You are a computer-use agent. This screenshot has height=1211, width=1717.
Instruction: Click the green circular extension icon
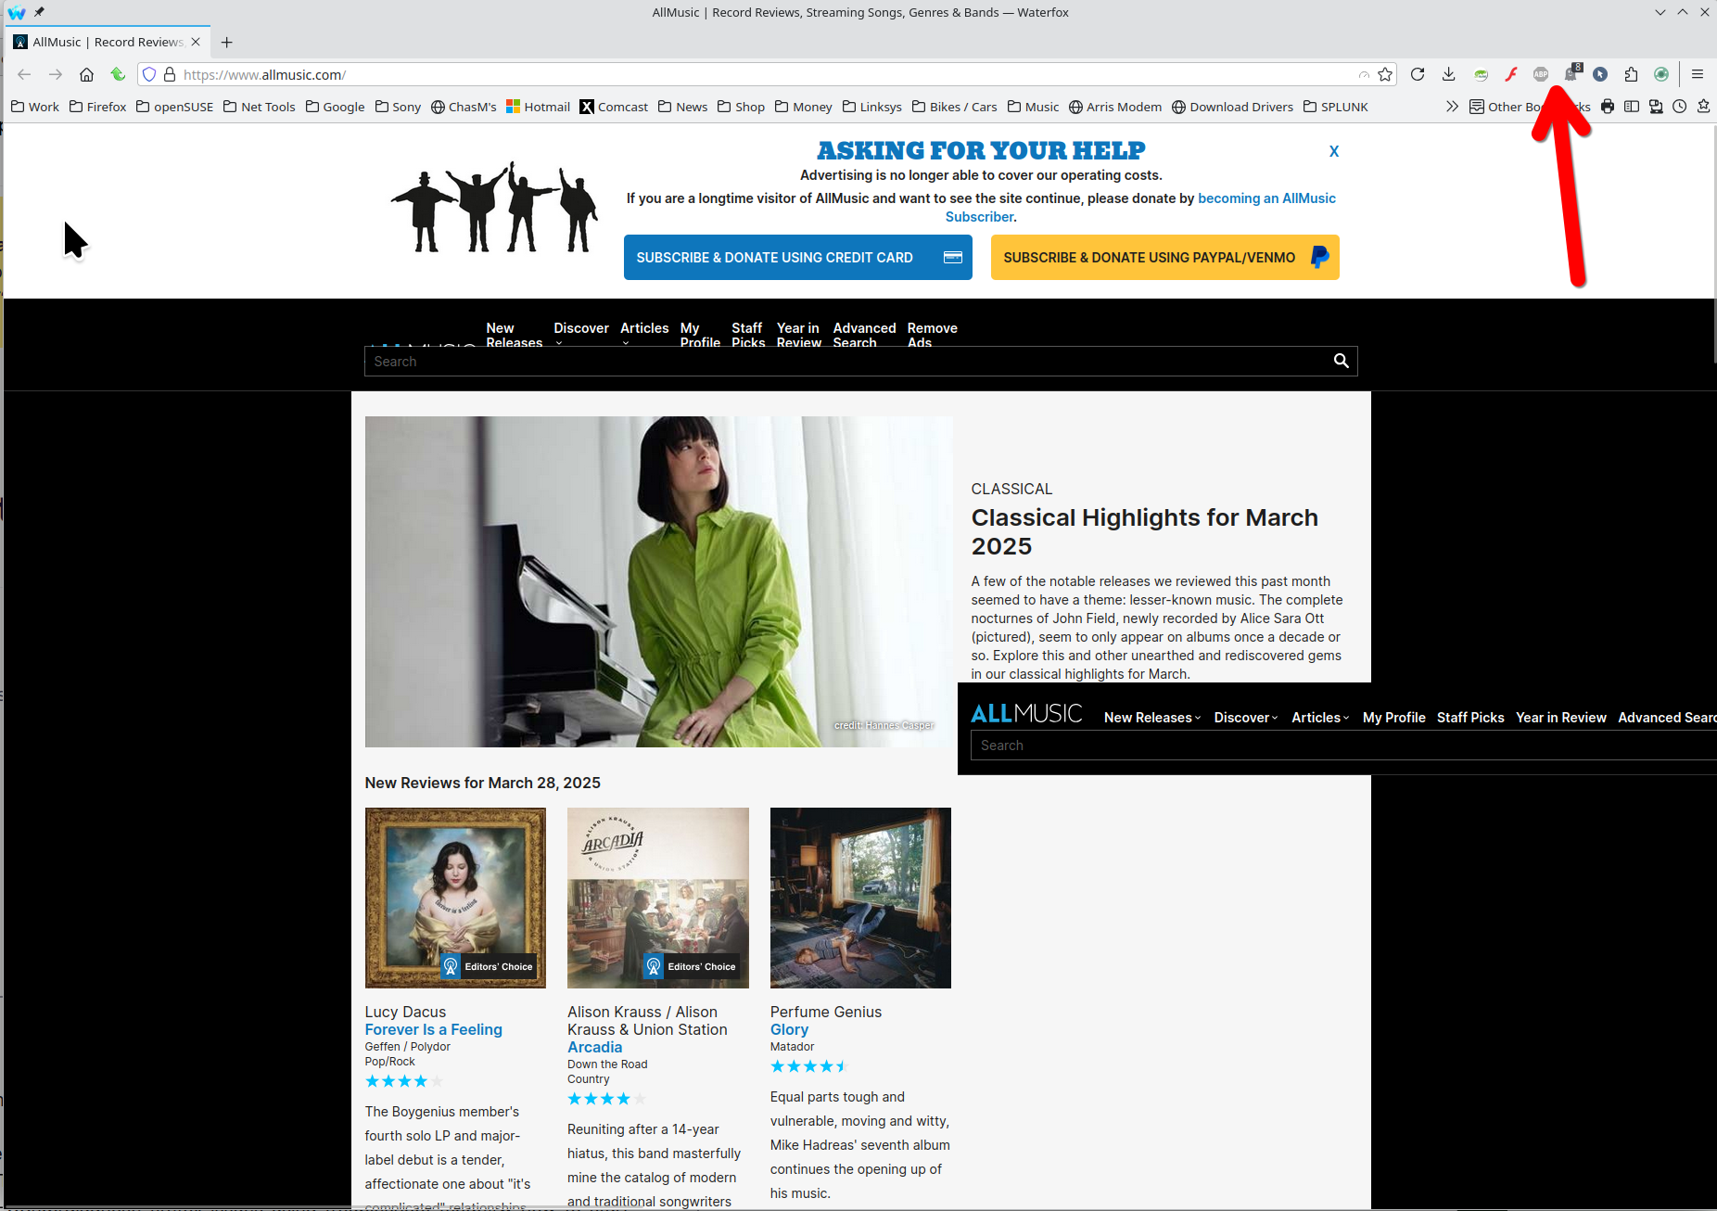[1661, 74]
